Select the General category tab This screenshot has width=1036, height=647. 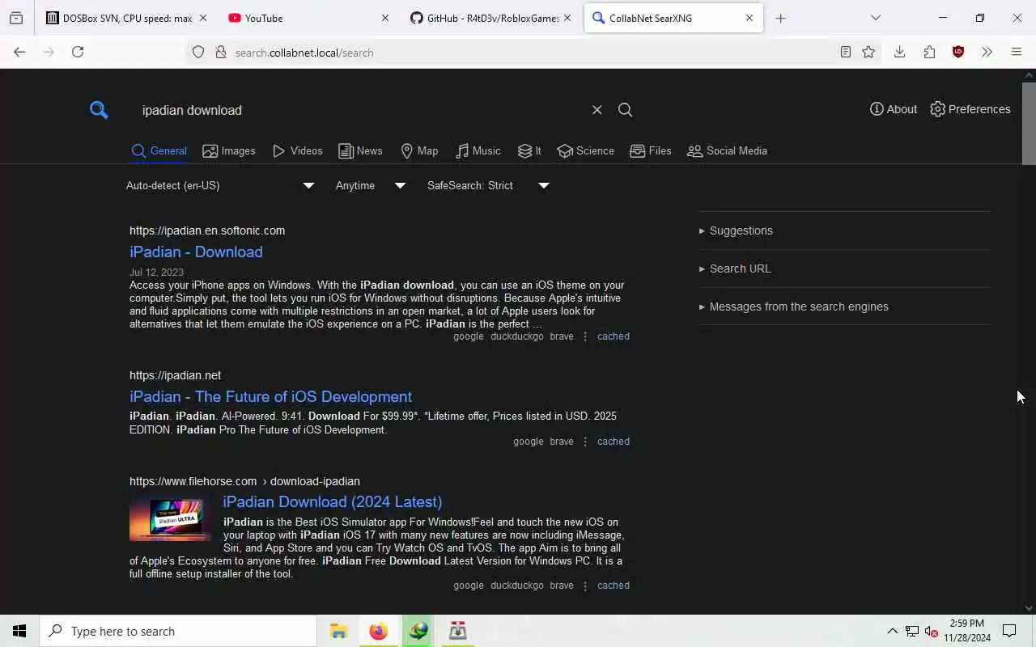159,150
